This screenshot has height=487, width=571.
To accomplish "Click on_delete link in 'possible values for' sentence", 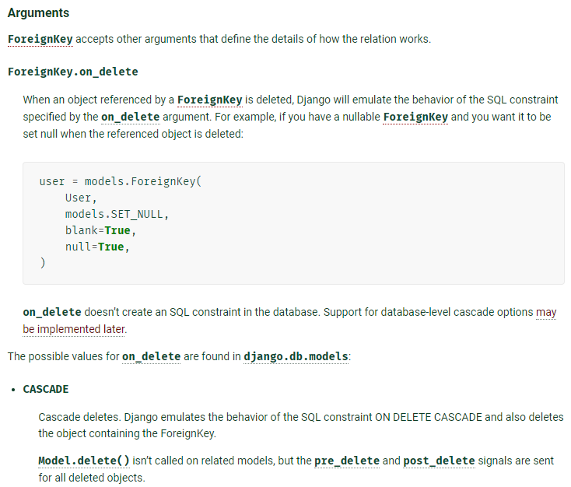I will click(x=151, y=356).
